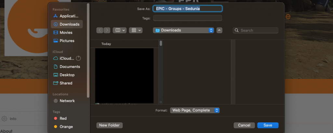Viewport: 333px width, 133px height.
Task: Open the grouping options grid button
Action: [136, 30]
